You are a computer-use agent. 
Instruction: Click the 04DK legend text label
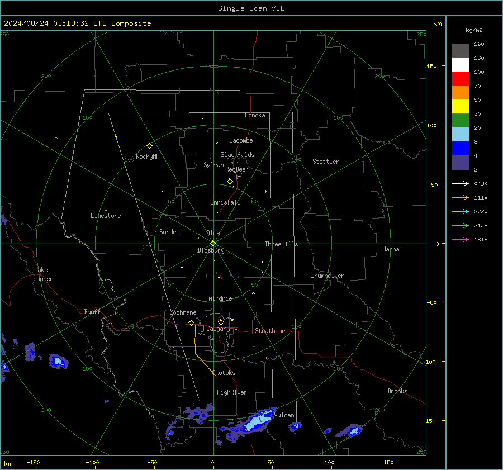(481, 184)
